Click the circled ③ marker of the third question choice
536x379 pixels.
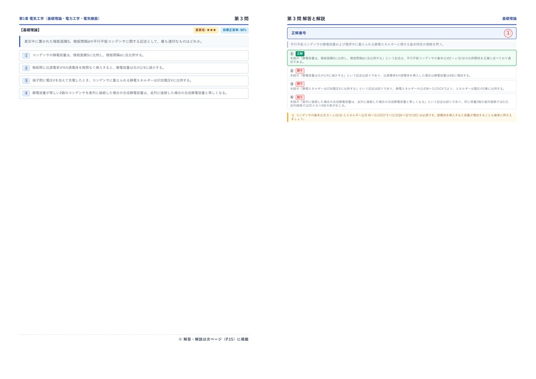point(26,81)
